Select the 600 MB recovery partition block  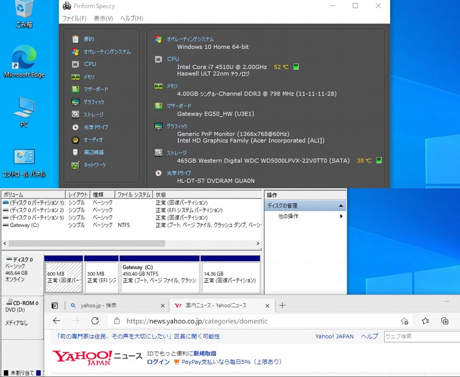pos(64,277)
